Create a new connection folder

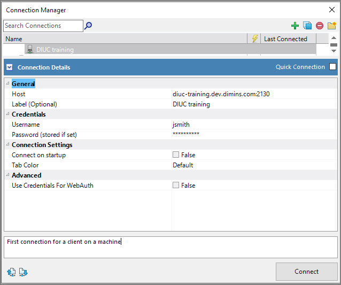tap(332, 26)
